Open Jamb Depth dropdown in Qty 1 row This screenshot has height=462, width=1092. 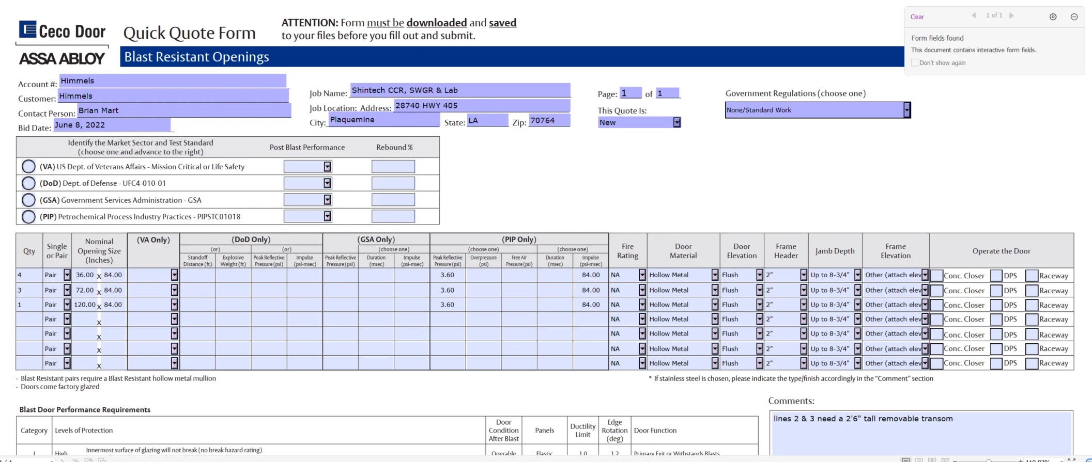(x=858, y=305)
